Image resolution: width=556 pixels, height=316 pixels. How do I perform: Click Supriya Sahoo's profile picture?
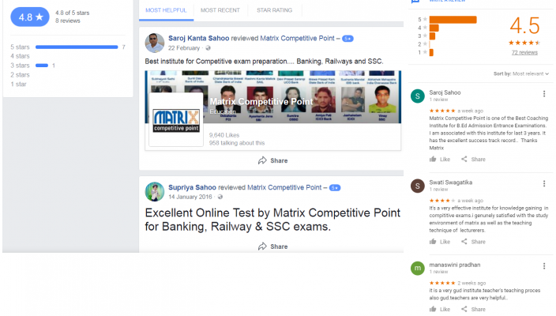[155, 191]
